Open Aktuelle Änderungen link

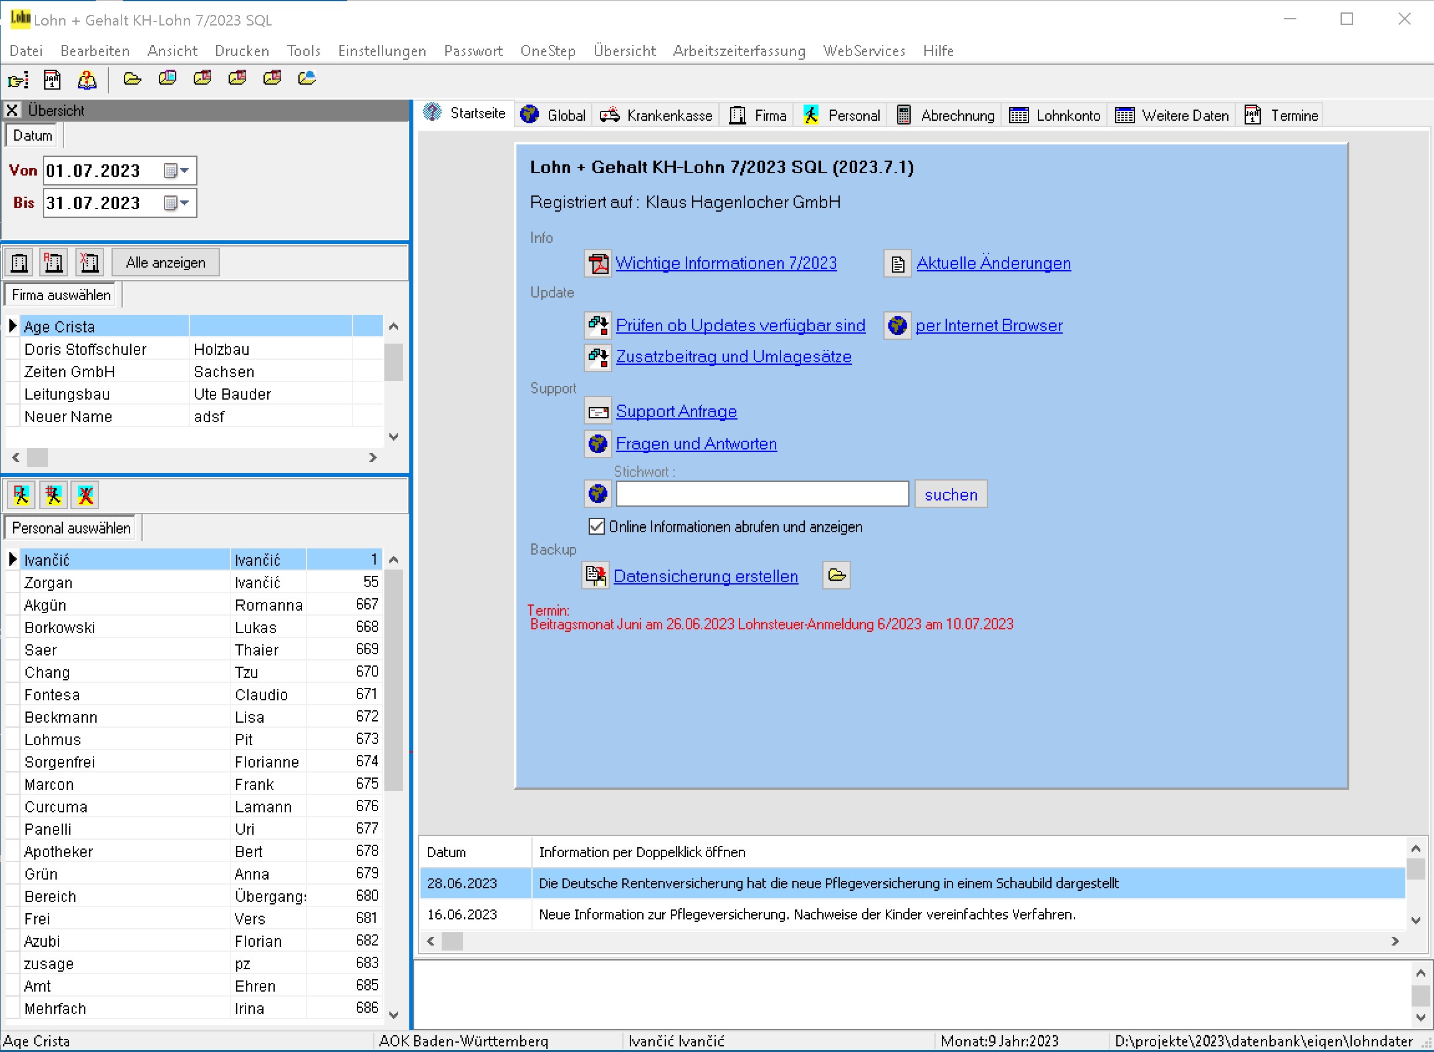994,263
